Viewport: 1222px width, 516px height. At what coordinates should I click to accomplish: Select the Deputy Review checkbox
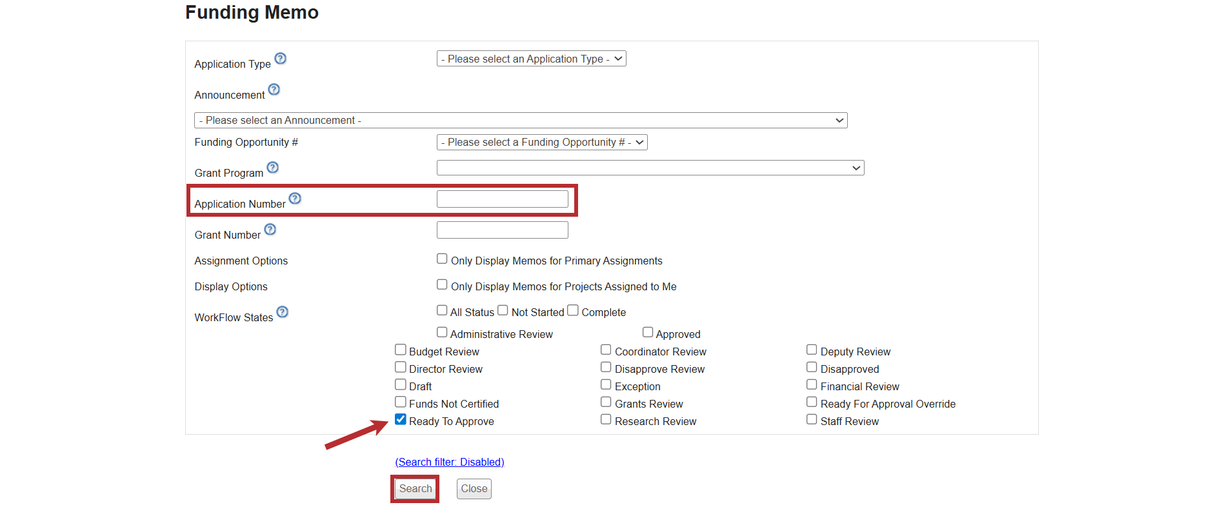click(812, 350)
